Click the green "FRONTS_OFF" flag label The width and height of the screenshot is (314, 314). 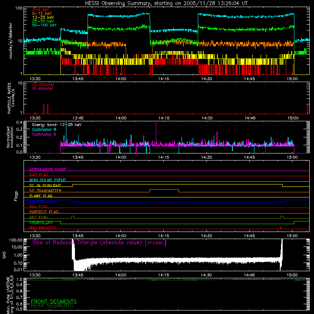point(41,223)
